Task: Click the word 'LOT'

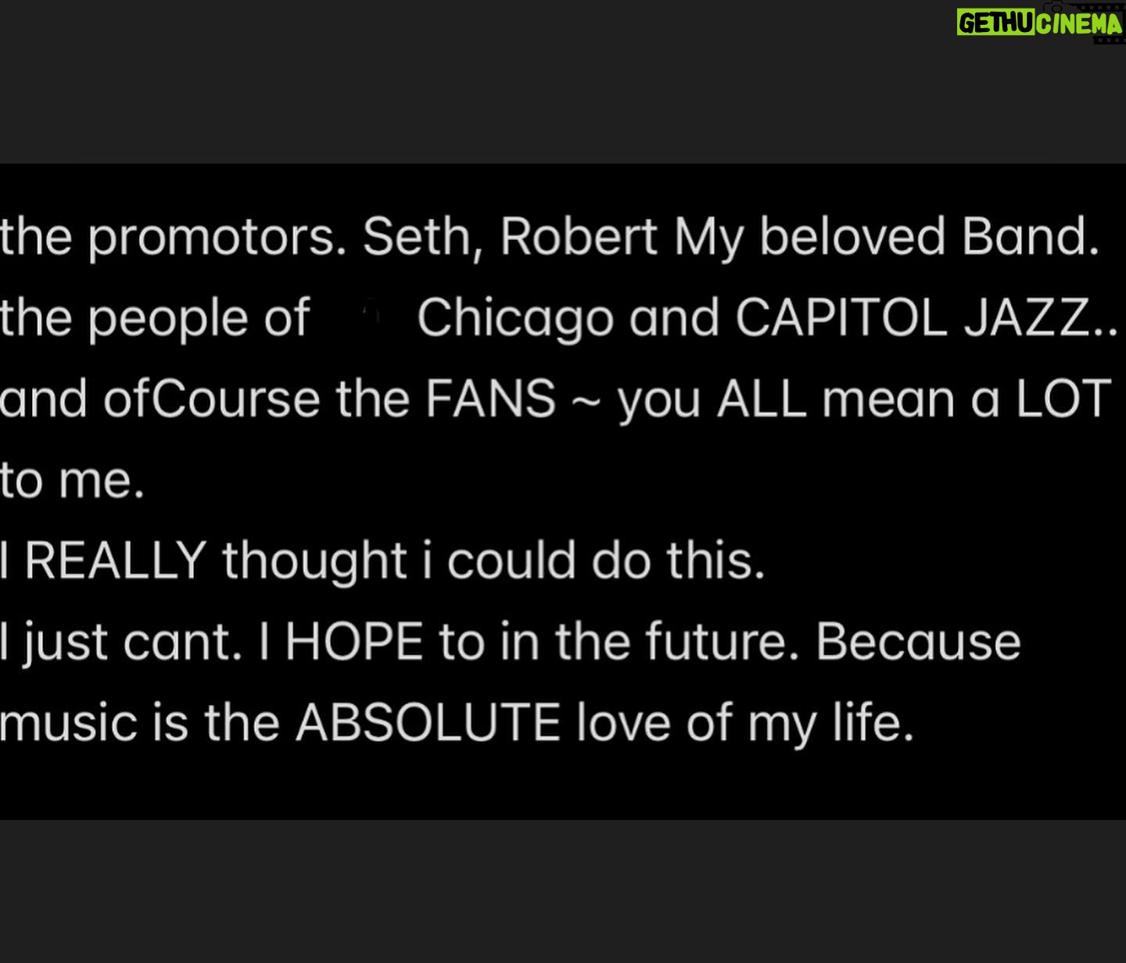Action: pos(1063,399)
